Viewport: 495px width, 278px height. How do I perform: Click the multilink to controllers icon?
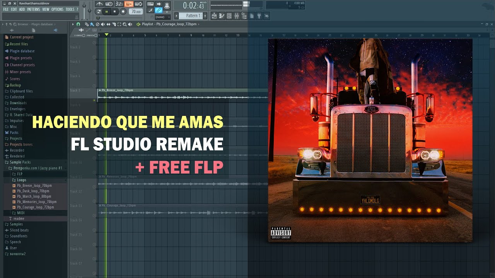pos(159,10)
